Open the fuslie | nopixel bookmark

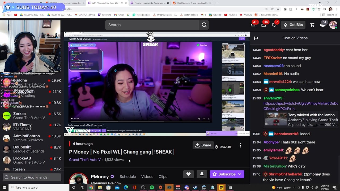141,15
